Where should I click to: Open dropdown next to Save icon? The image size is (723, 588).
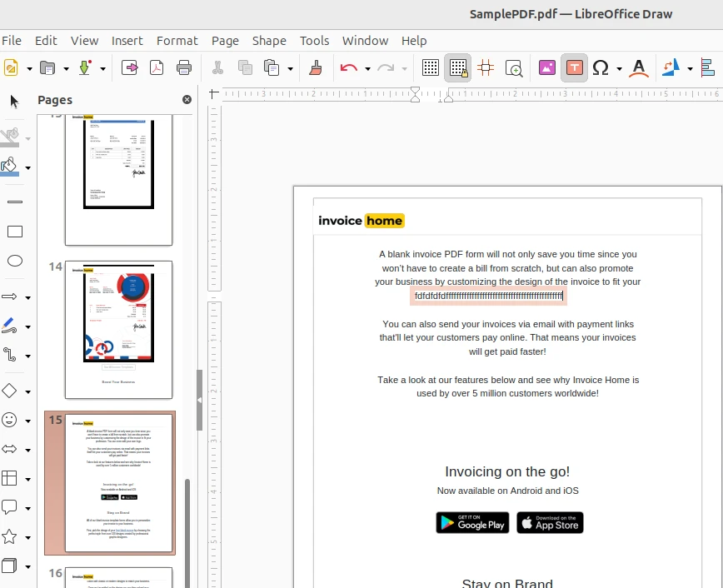[102, 69]
